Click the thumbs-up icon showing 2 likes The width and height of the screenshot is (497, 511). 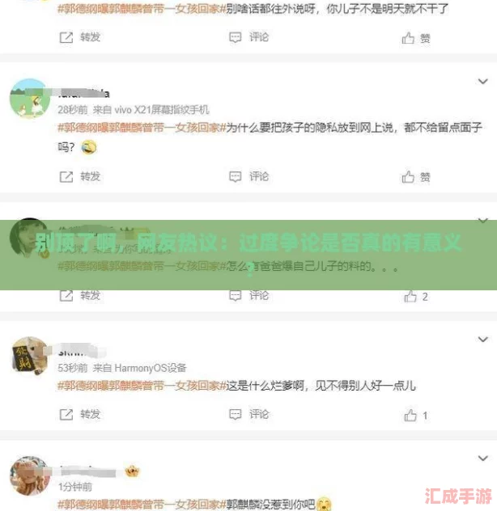point(410,296)
